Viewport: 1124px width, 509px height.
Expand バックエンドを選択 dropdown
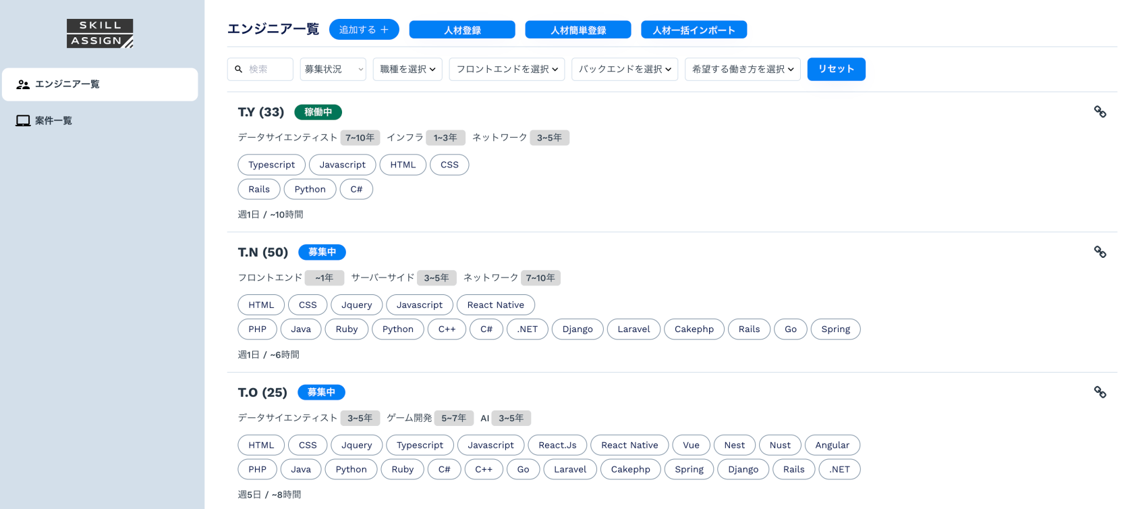pyautogui.click(x=625, y=70)
